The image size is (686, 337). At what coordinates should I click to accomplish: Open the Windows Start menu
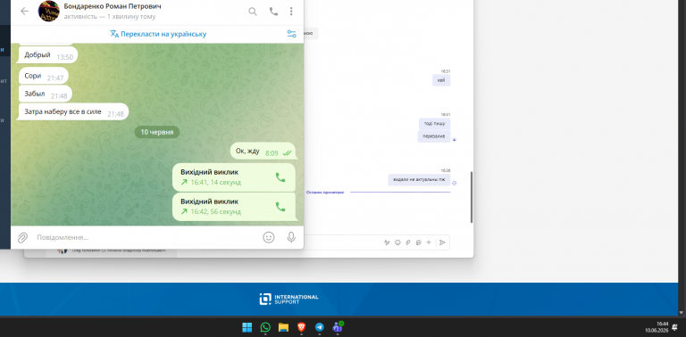point(247,327)
